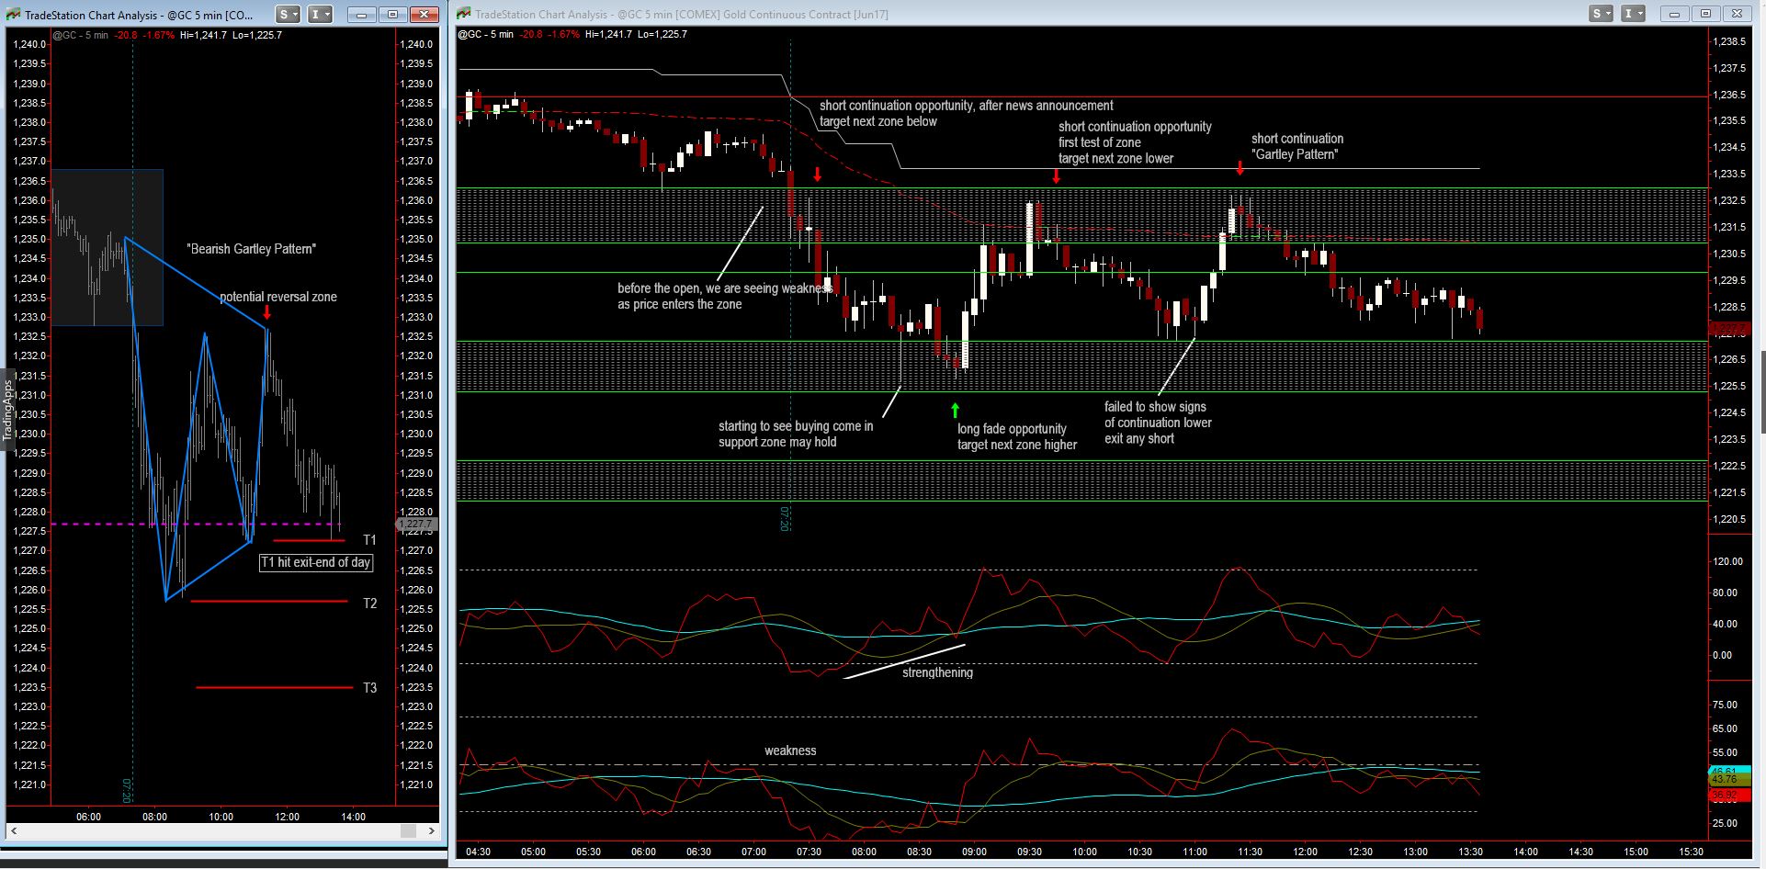The image size is (1766, 869).
Task: Click the T1 target label beside its red line
Action: pos(369,540)
